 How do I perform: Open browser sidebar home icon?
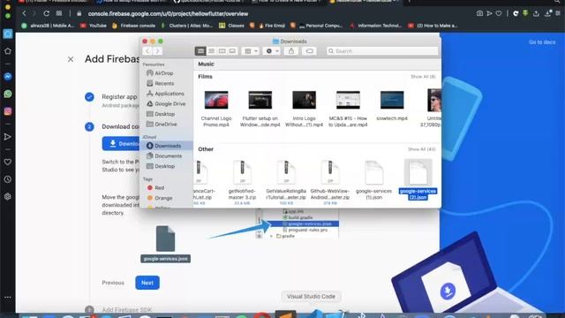pos(8,51)
